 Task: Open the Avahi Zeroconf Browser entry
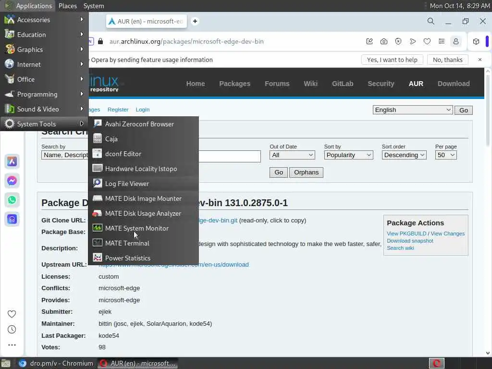(x=143, y=124)
